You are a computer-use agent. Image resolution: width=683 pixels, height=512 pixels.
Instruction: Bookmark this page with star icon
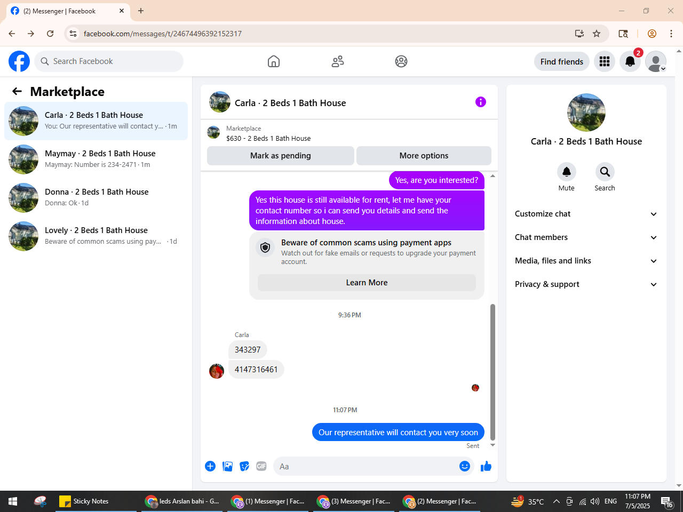coord(597,34)
